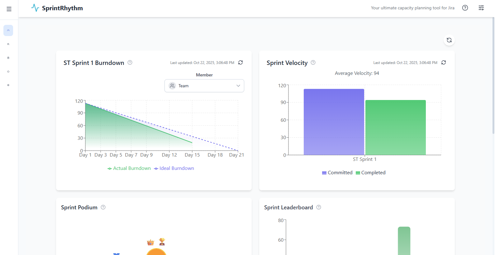
Task: Click the chevron arrow in Member dropdown
Action: click(238, 86)
